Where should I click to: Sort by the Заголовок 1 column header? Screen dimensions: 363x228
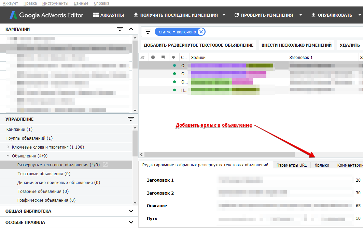(323, 57)
